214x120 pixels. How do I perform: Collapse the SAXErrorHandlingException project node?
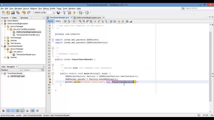2,24
